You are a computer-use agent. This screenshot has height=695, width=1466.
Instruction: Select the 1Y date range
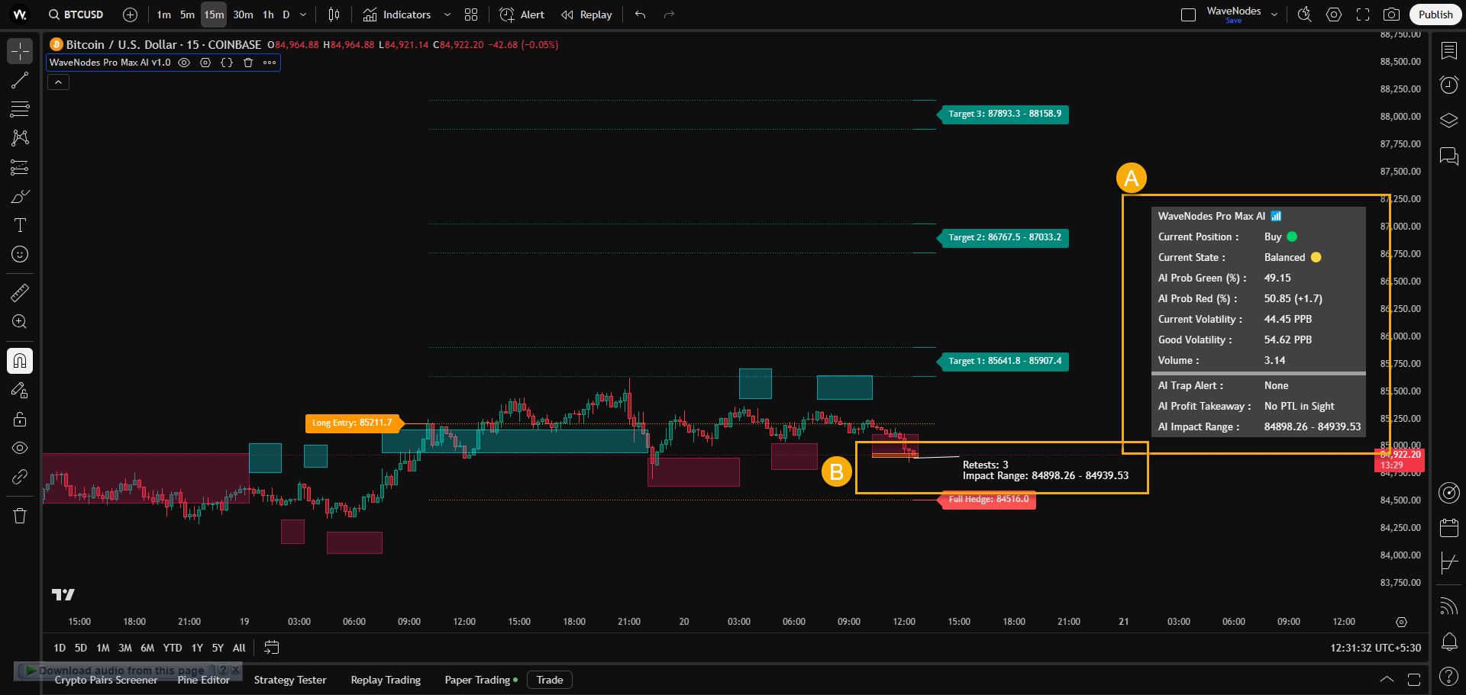pos(196,648)
